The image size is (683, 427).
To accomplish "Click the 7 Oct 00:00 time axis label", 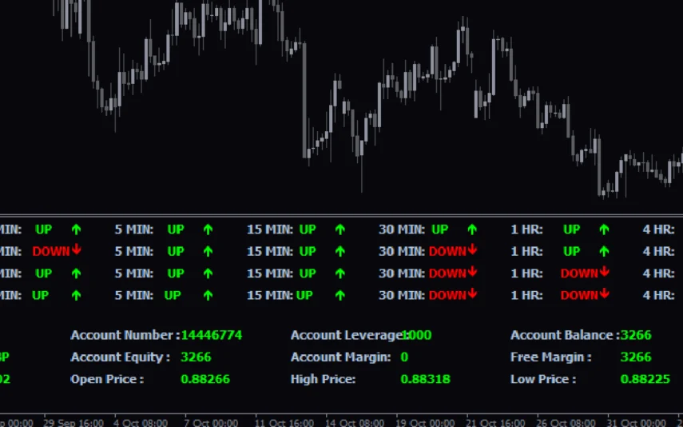I will click(x=211, y=422).
